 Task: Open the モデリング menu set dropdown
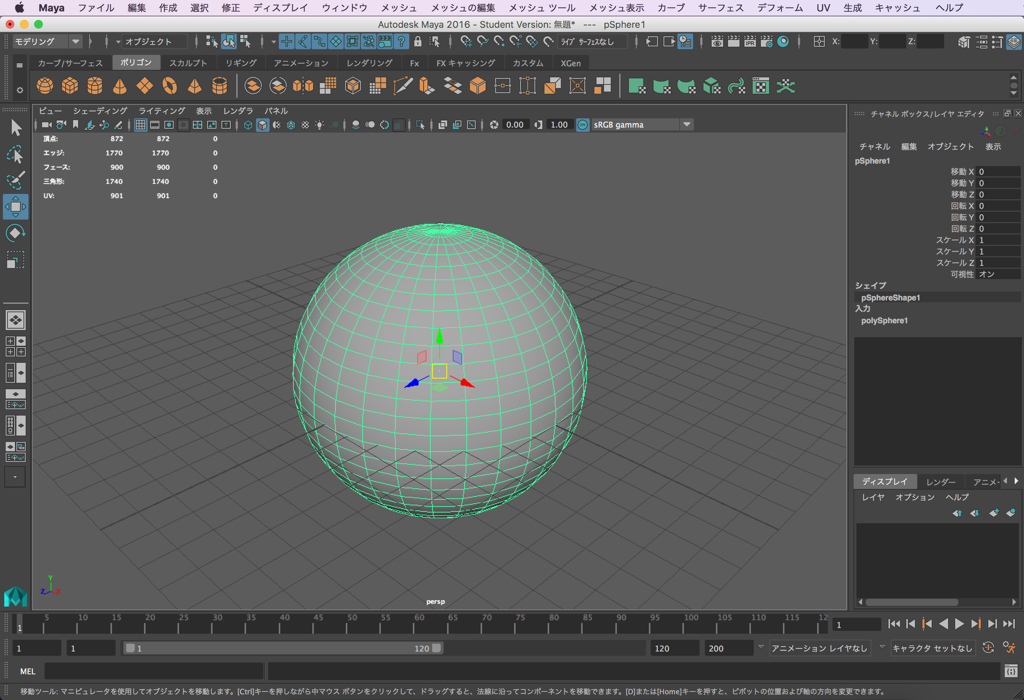(x=76, y=42)
